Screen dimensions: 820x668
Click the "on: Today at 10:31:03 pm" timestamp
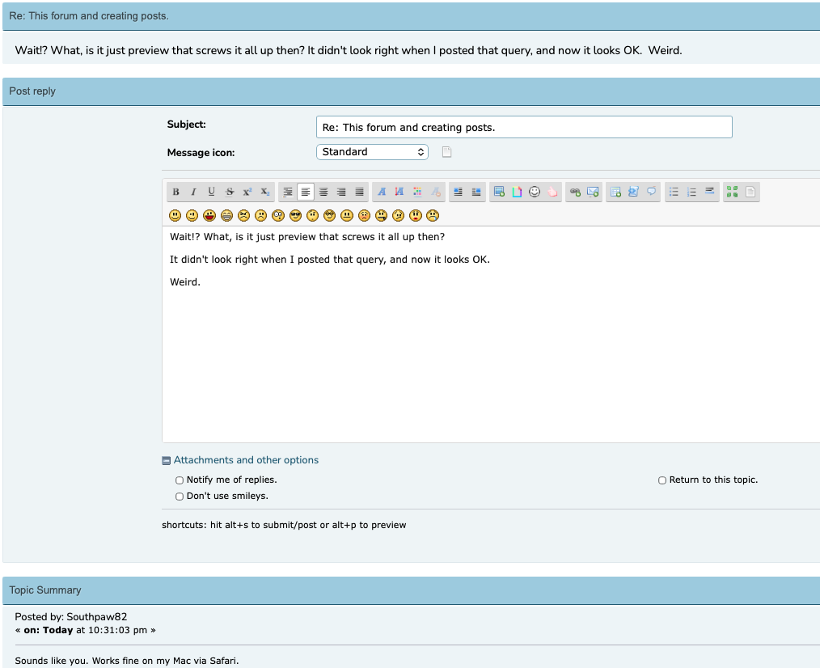[x=86, y=630]
